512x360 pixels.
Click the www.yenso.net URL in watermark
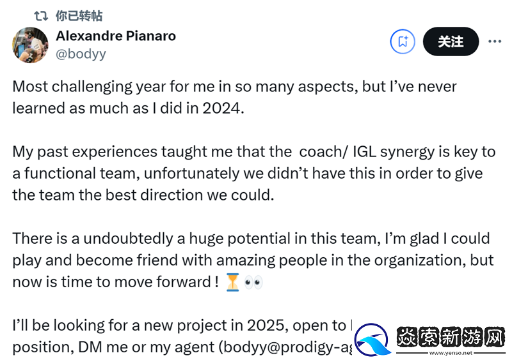451,352
